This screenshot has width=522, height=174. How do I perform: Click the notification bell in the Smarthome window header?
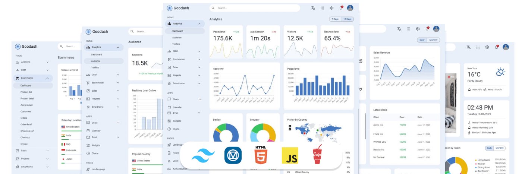pyautogui.click(x=497, y=47)
